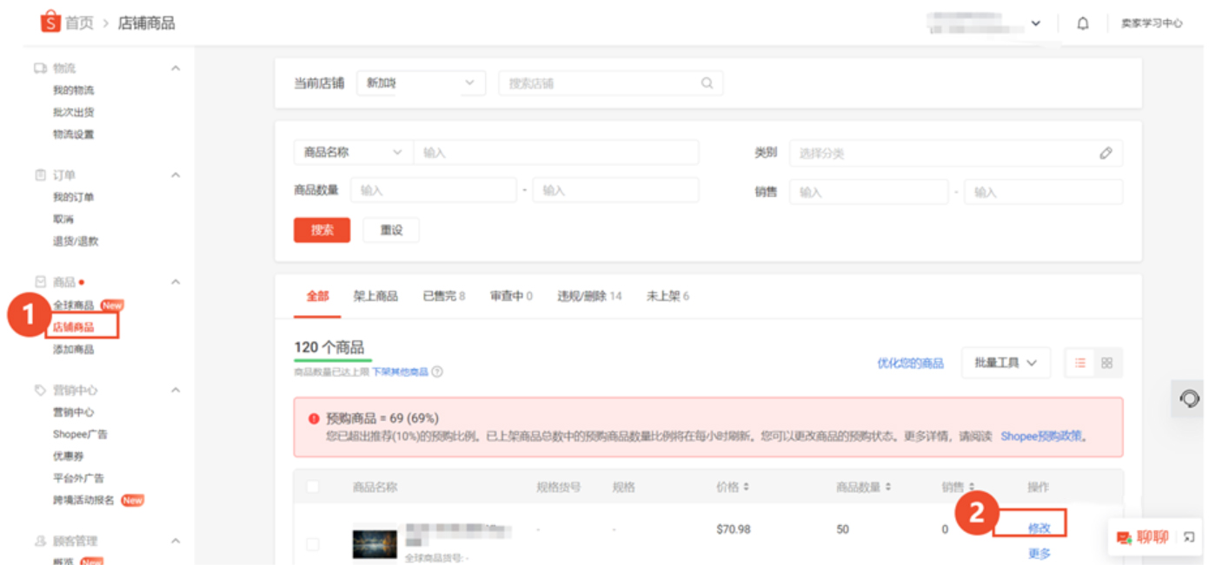Select the list view icon
Screen dimensions: 1209x565
pyautogui.click(x=1081, y=363)
